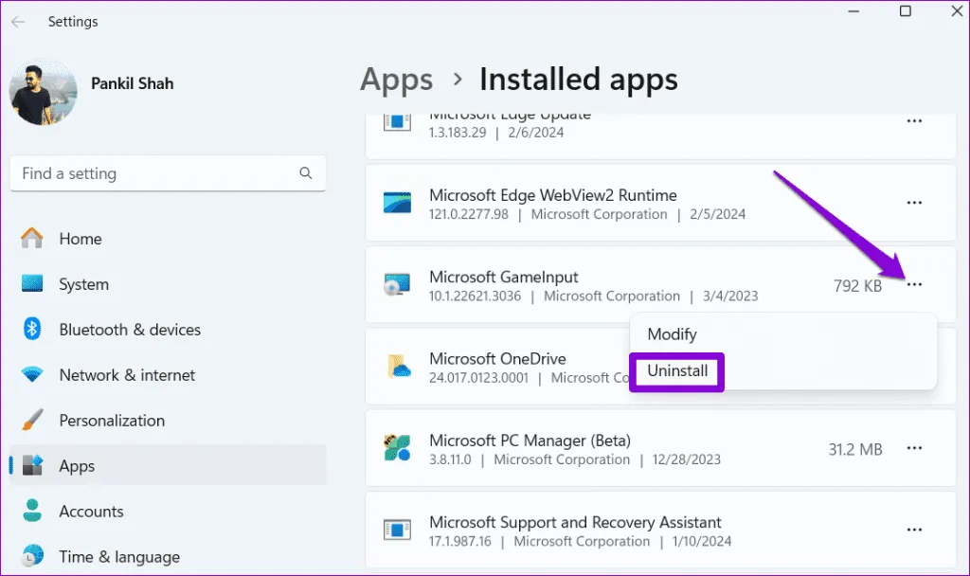This screenshot has height=576, width=970.
Task: Click Support and Recovery Assistant icon
Action: [396, 531]
